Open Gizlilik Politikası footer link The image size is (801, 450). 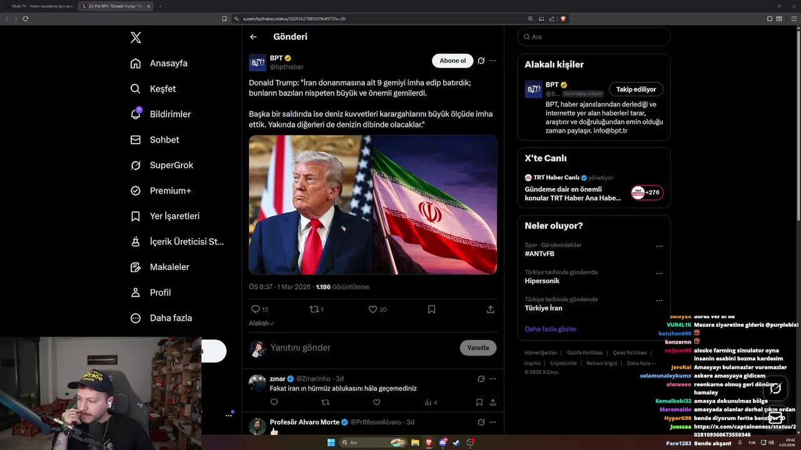(585, 353)
